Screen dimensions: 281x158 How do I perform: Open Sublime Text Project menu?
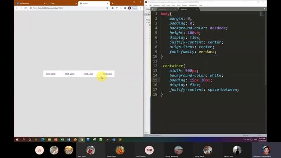(x=184, y=5)
